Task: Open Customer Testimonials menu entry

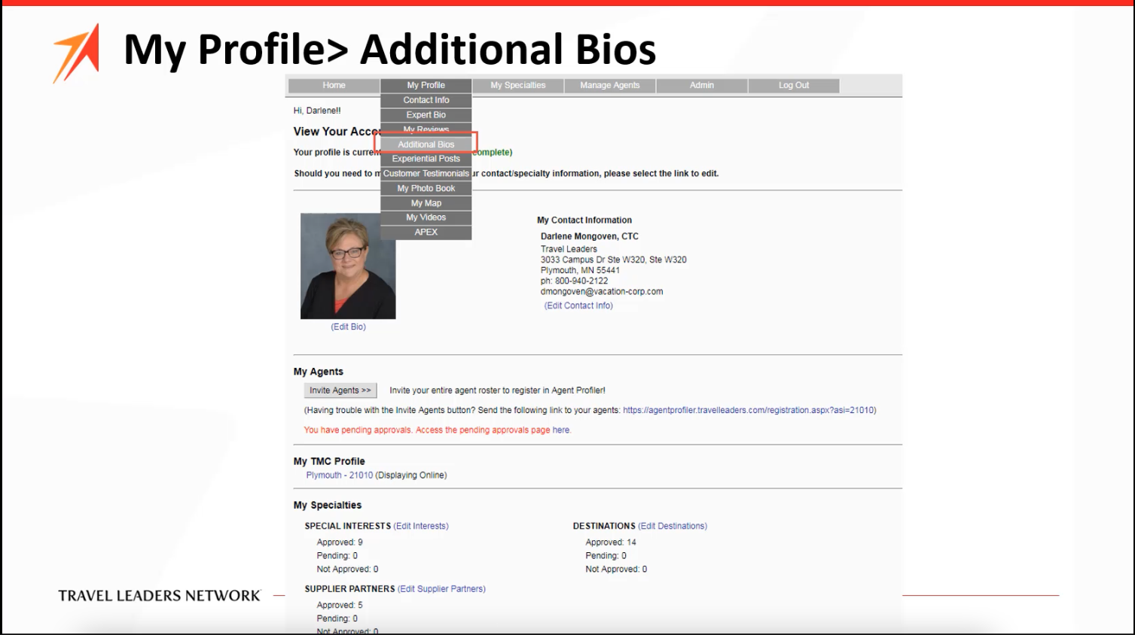Action: click(426, 174)
